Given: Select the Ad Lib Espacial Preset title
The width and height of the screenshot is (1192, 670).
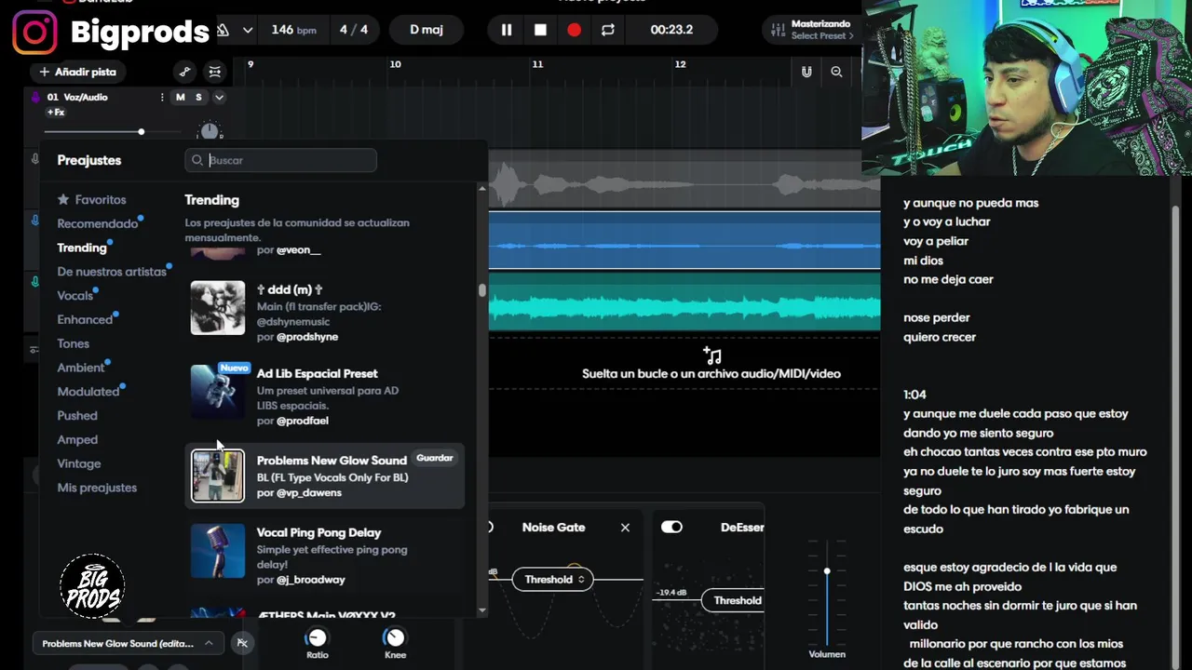Looking at the screenshot, I should point(318,374).
